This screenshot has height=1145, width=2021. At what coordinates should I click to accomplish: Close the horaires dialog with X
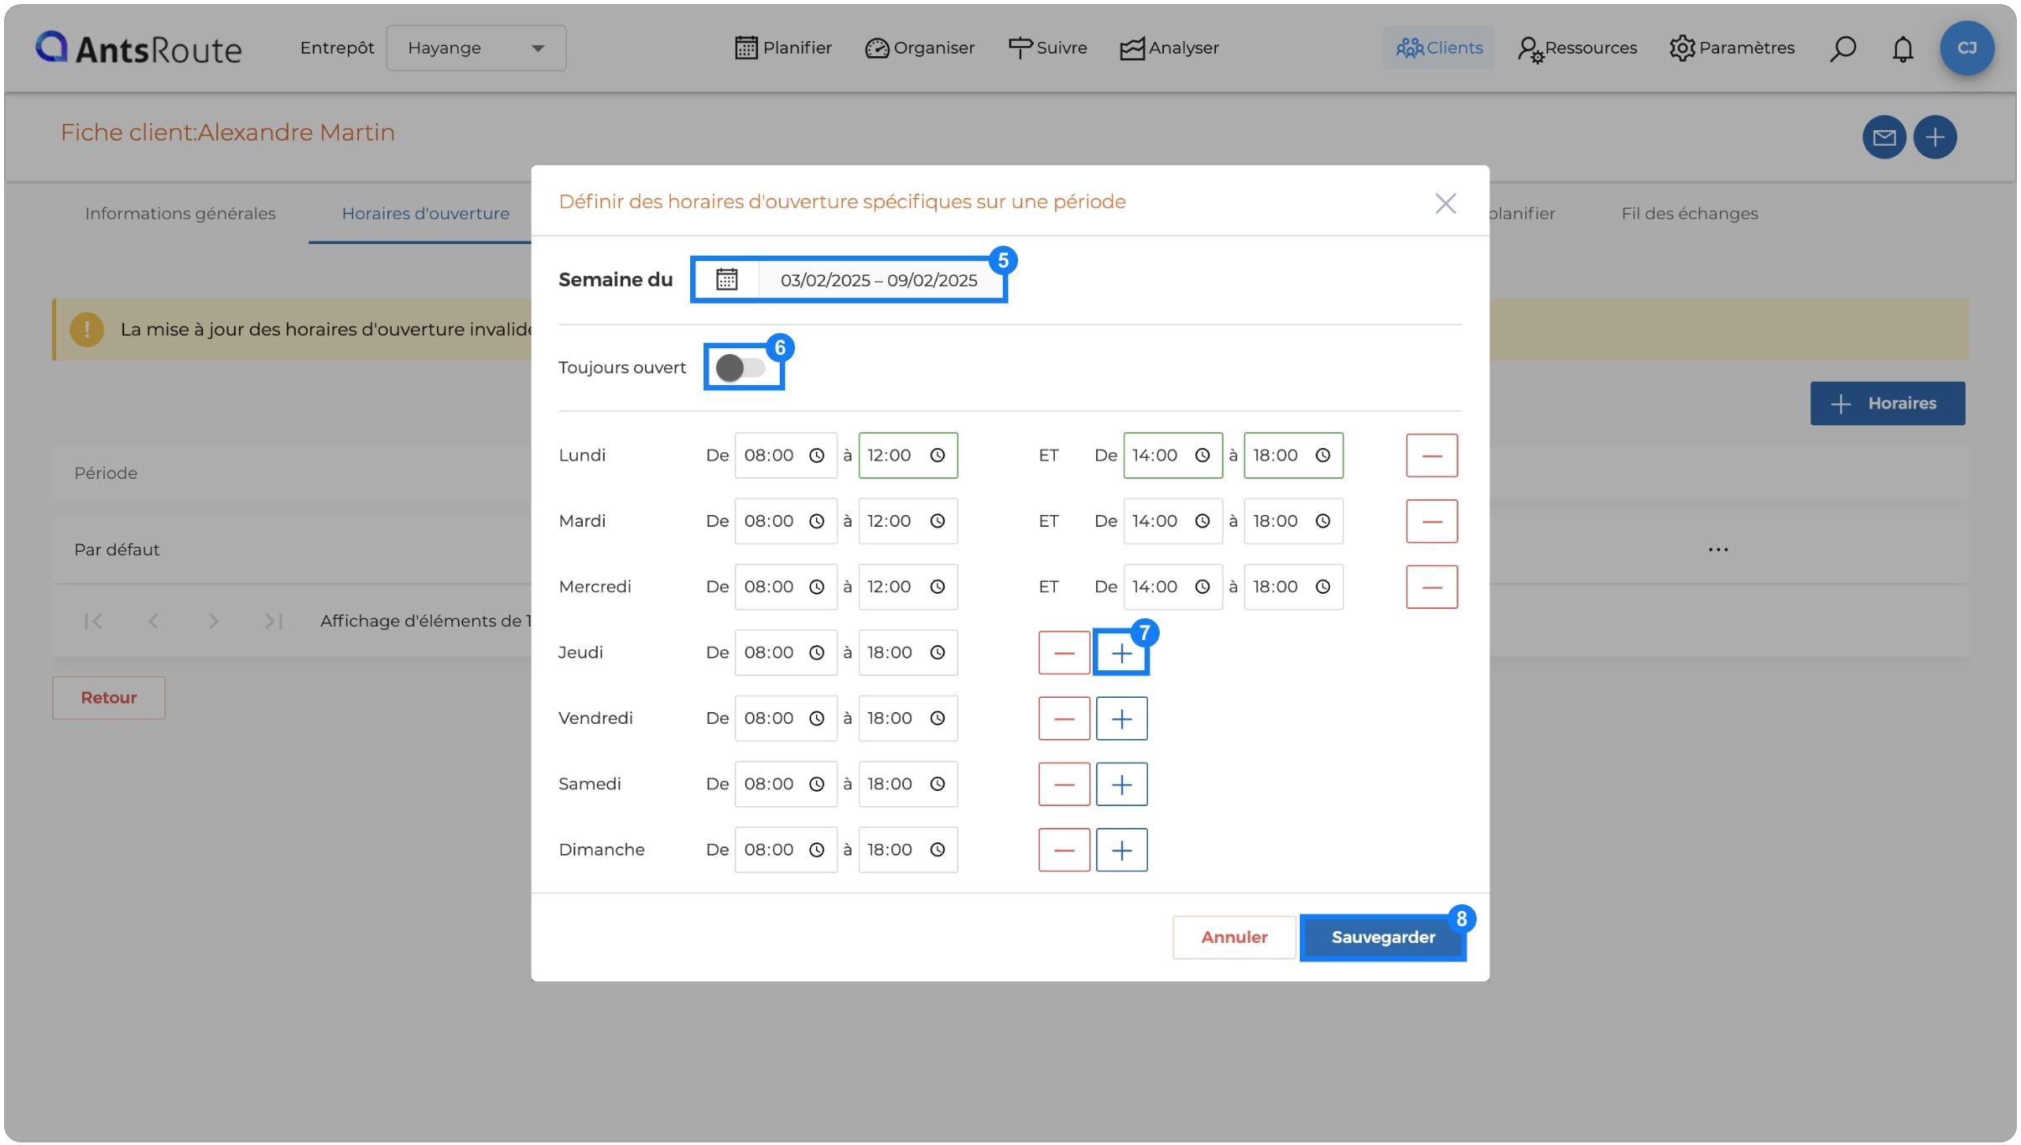tap(1445, 203)
